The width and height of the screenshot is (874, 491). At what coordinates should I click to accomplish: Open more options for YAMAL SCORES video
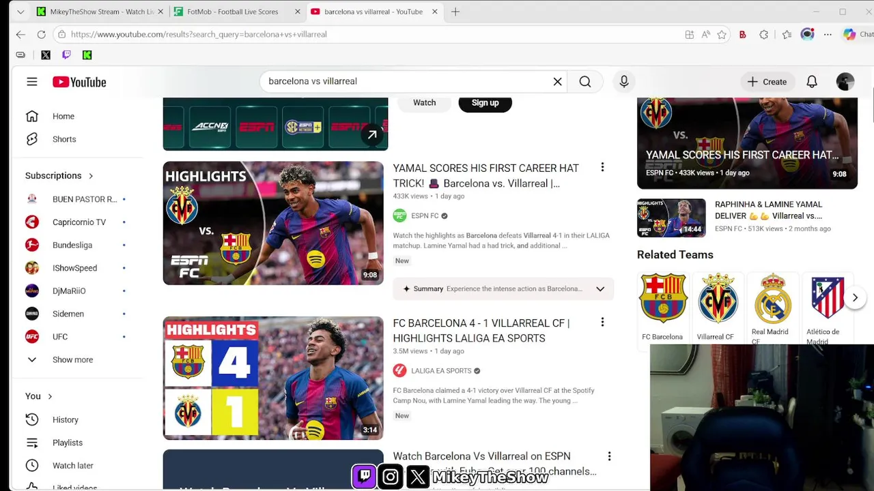602,167
